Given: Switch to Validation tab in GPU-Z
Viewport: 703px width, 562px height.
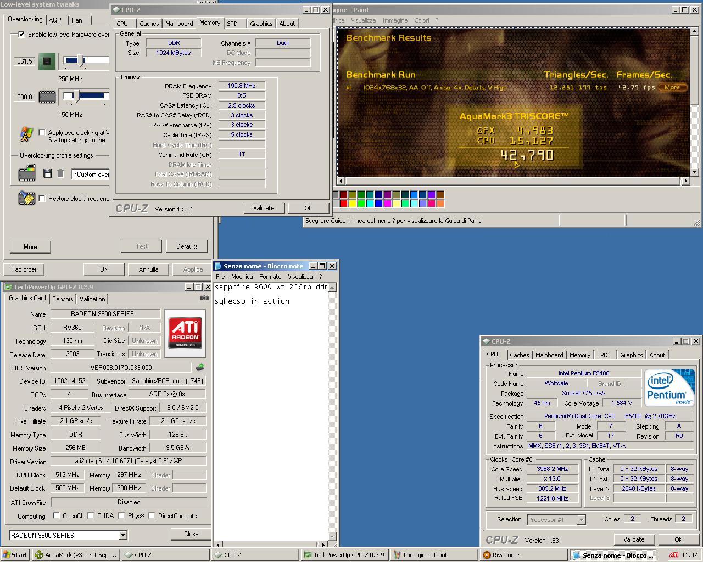Looking at the screenshot, I should (x=92, y=299).
